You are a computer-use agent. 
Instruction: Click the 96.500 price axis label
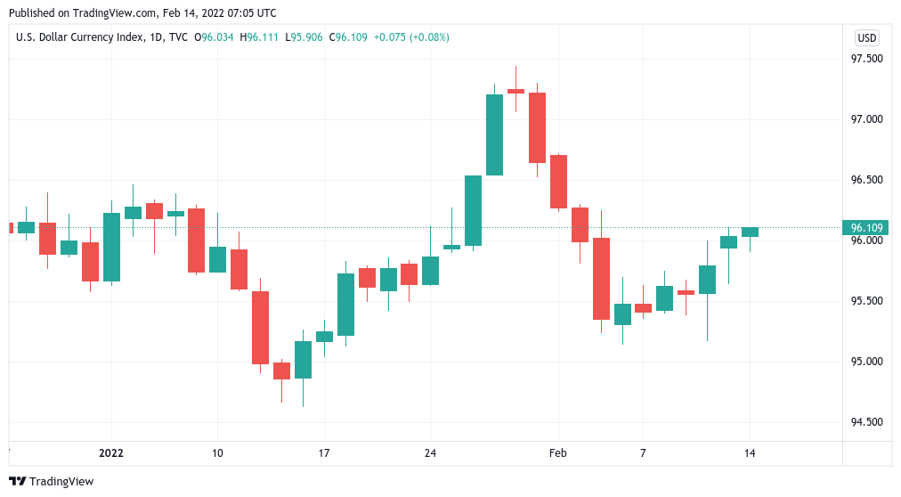[866, 180]
